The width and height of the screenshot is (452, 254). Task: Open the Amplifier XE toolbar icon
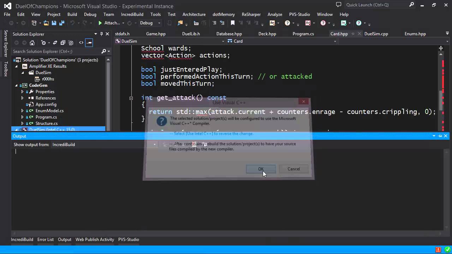272,23
